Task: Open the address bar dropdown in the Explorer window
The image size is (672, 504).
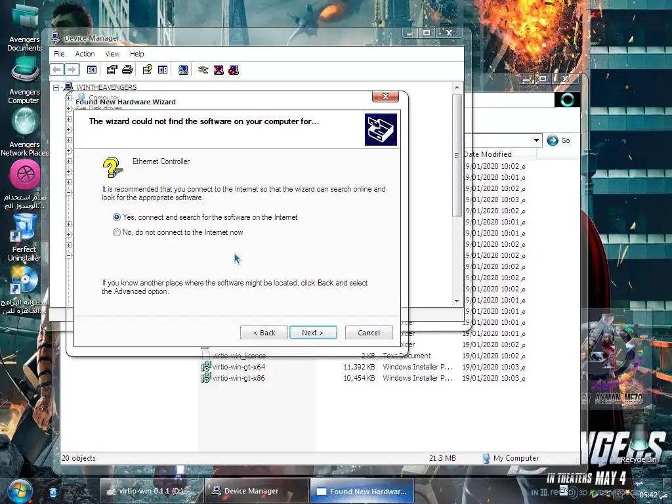Action: [x=536, y=140]
